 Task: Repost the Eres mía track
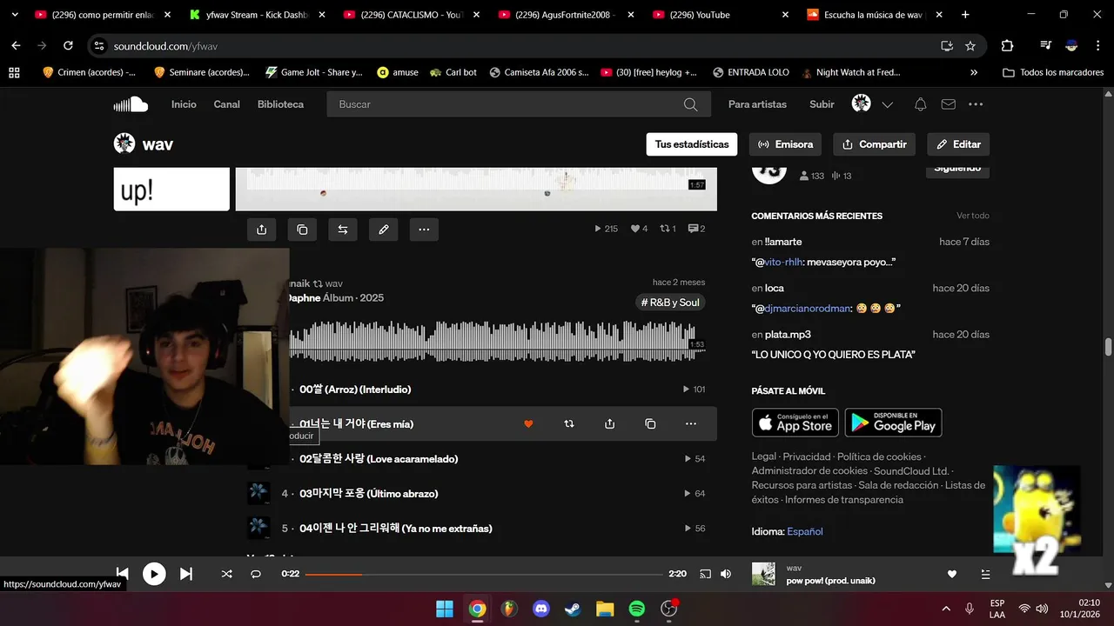click(569, 424)
